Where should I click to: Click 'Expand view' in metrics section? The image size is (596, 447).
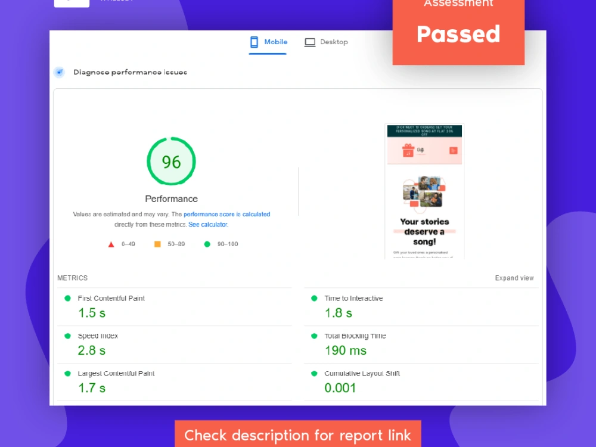(514, 278)
